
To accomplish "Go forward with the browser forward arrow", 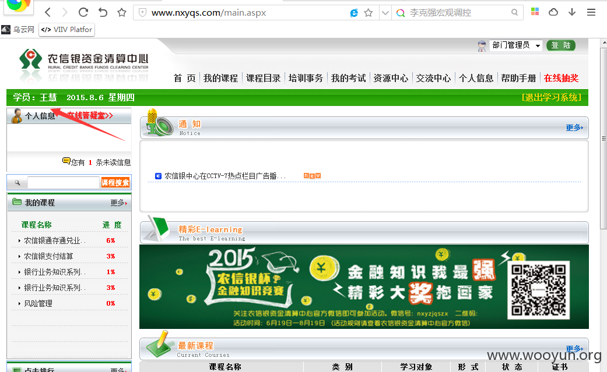I will pyautogui.click(x=65, y=12).
